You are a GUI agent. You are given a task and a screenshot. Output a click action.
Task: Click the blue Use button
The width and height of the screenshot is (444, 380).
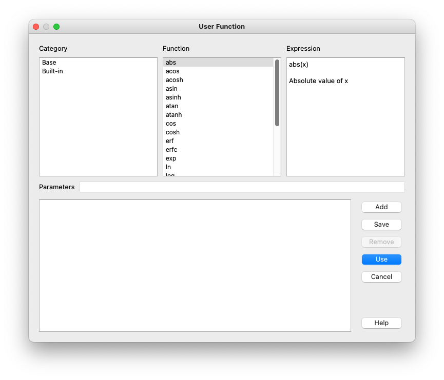coord(381,259)
